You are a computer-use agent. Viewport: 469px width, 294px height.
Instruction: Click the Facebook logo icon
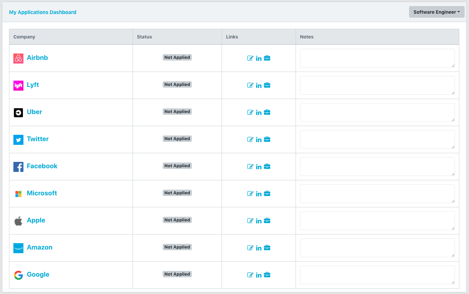point(18,167)
